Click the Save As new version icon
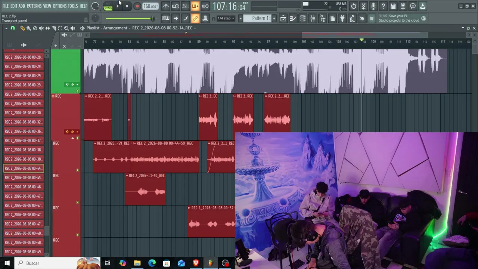 (403, 6)
